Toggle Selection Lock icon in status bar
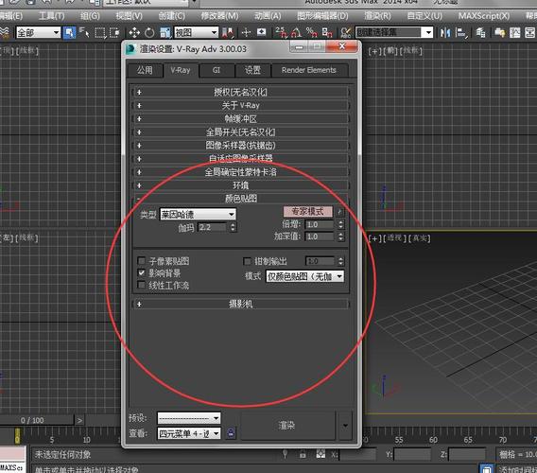The width and height of the screenshot is (537, 473). 303,454
